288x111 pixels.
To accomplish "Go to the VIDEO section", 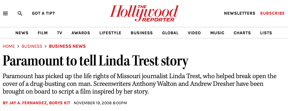I will (x=194, y=33).
